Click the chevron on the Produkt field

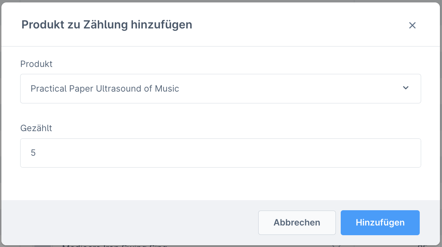click(x=405, y=88)
